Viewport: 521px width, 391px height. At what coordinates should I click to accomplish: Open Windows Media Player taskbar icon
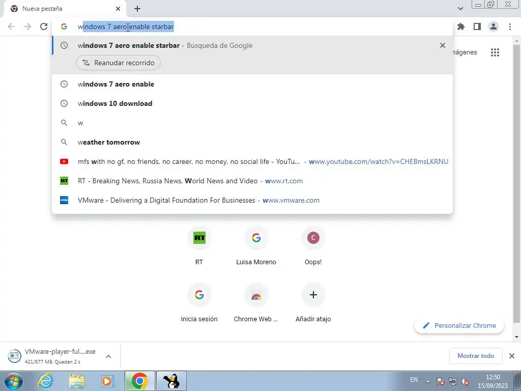tap(108, 381)
